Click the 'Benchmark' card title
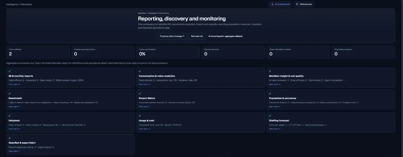 coord(15,98)
